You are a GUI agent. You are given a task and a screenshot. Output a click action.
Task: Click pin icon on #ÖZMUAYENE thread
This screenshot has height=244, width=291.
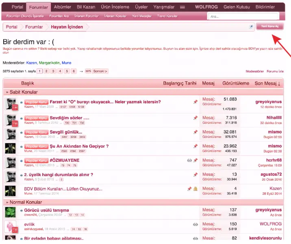(x=195, y=160)
